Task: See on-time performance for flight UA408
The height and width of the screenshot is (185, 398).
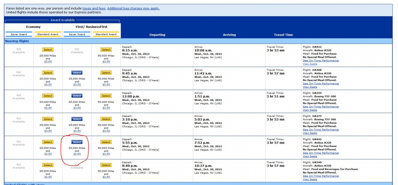Action: pyautogui.click(x=320, y=84)
